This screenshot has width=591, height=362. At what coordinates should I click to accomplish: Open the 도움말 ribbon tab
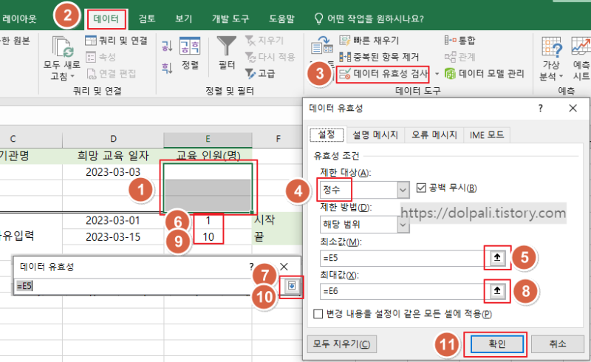[281, 19]
